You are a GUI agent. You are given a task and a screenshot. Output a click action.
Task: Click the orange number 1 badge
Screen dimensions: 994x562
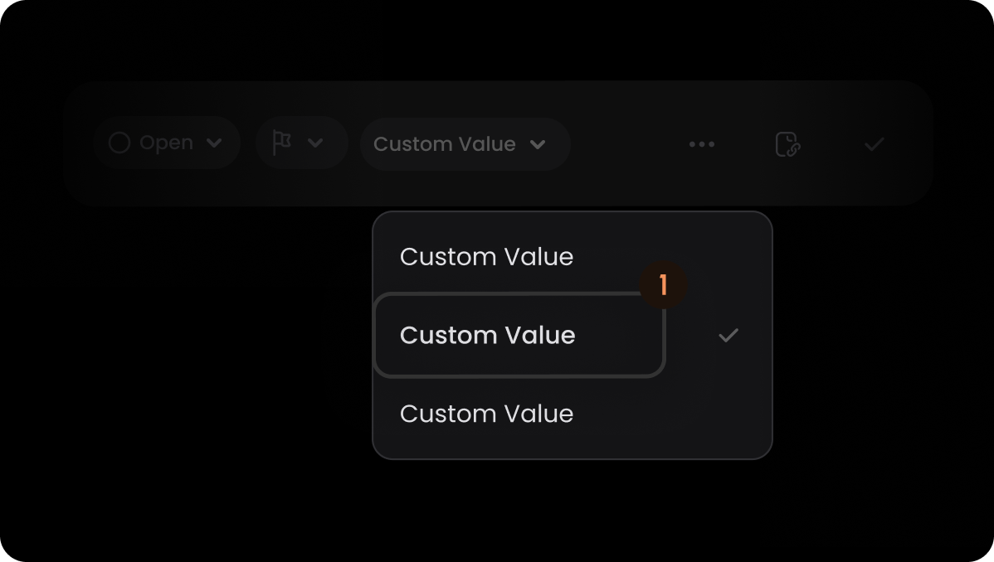tap(663, 284)
